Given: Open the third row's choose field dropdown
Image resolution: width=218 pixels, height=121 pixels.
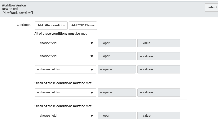Looking at the screenshot, I should pyautogui.click(x=65, y=70).
